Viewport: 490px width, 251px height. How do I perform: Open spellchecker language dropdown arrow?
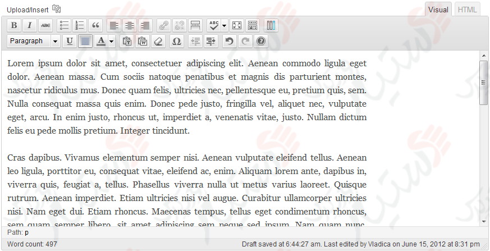point(224,25)
